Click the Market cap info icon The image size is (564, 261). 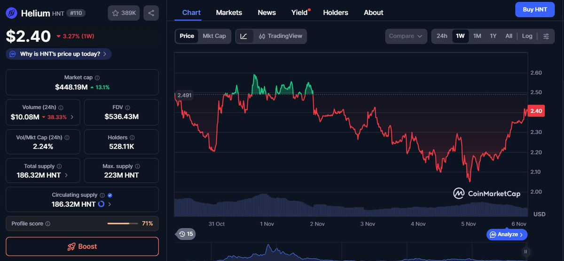point(97,77)
